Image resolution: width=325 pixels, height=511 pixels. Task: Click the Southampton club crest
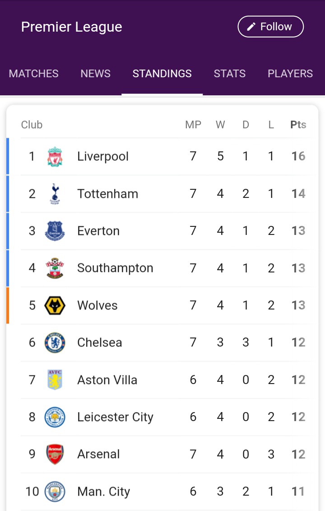55,268
